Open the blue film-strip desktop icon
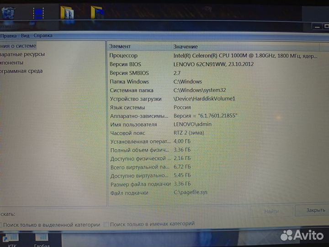 [x=38, y=13]
